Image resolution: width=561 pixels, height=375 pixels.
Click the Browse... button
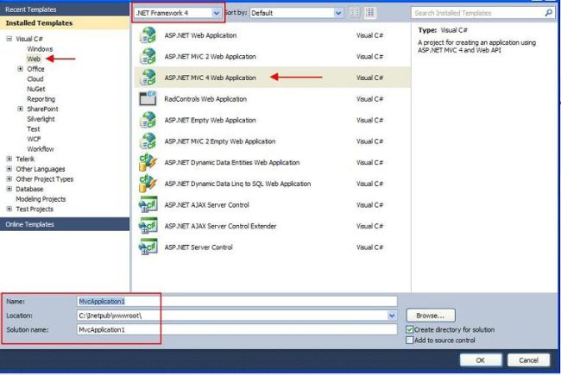(x=431, y=316)
